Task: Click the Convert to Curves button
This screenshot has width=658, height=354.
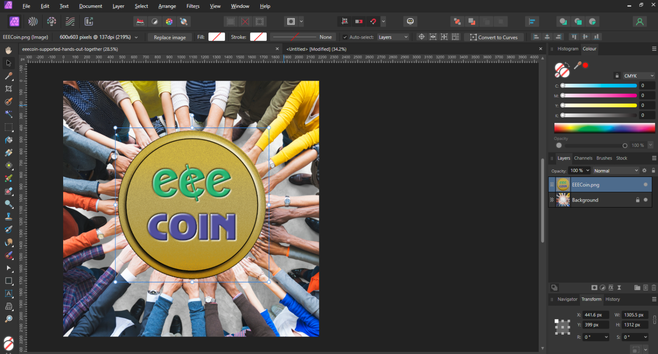Action: [x=493, y=37]
